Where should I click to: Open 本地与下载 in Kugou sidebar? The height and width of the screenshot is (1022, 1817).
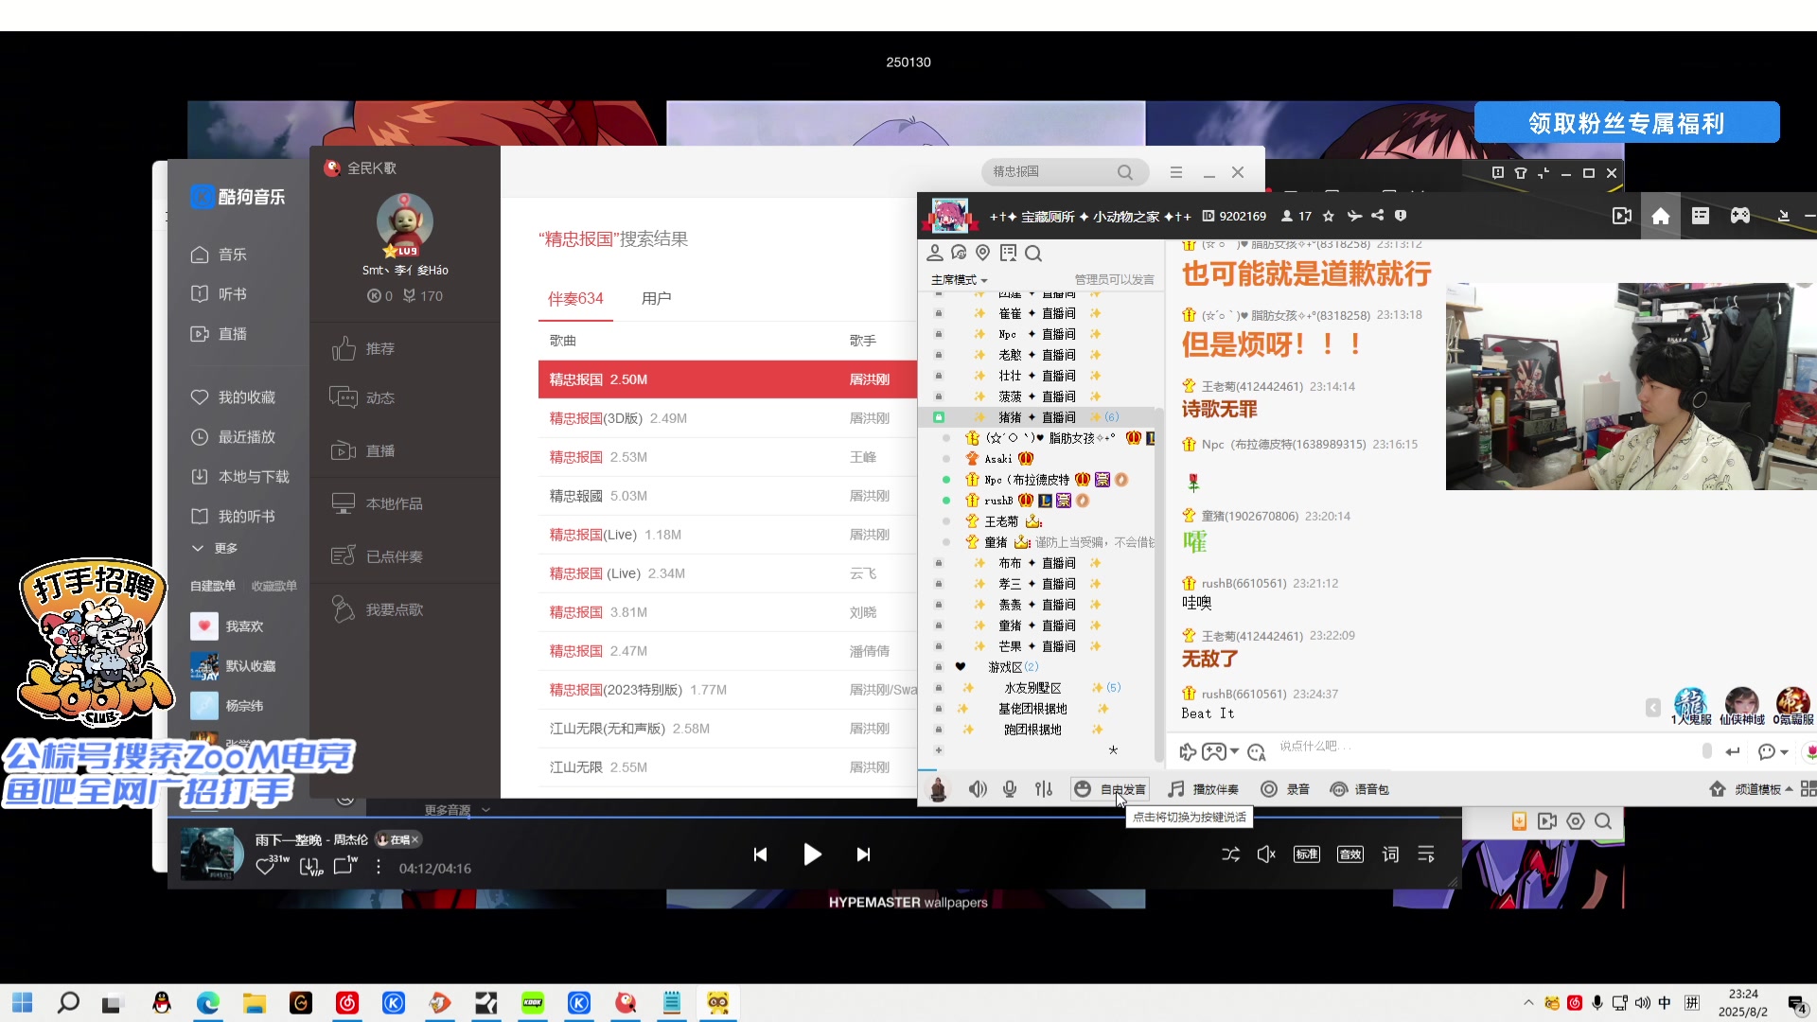[x=240, y=477]
